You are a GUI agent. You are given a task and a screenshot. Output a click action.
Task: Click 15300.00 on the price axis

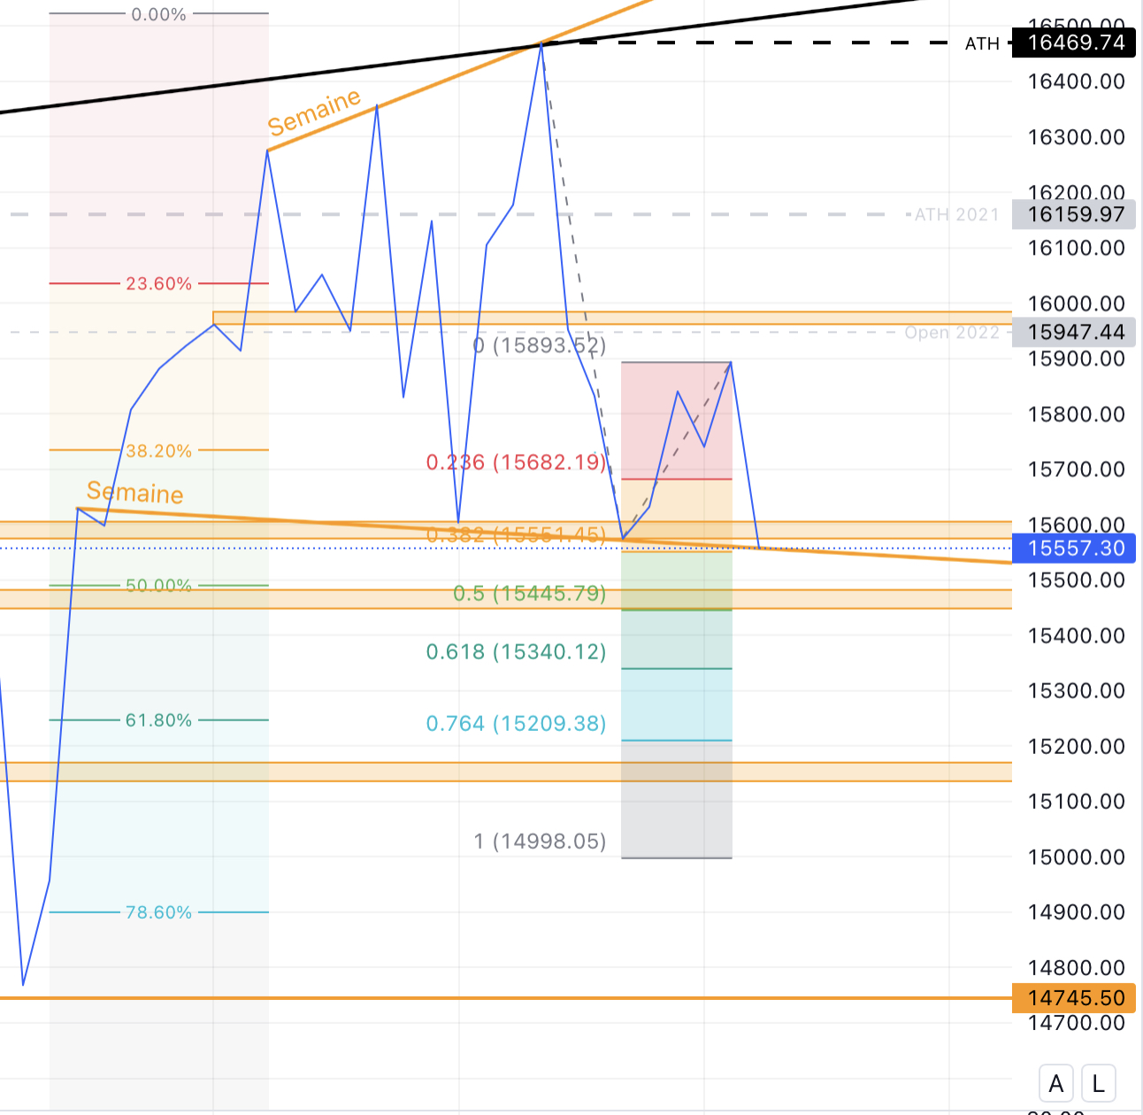pos(1076,691)
